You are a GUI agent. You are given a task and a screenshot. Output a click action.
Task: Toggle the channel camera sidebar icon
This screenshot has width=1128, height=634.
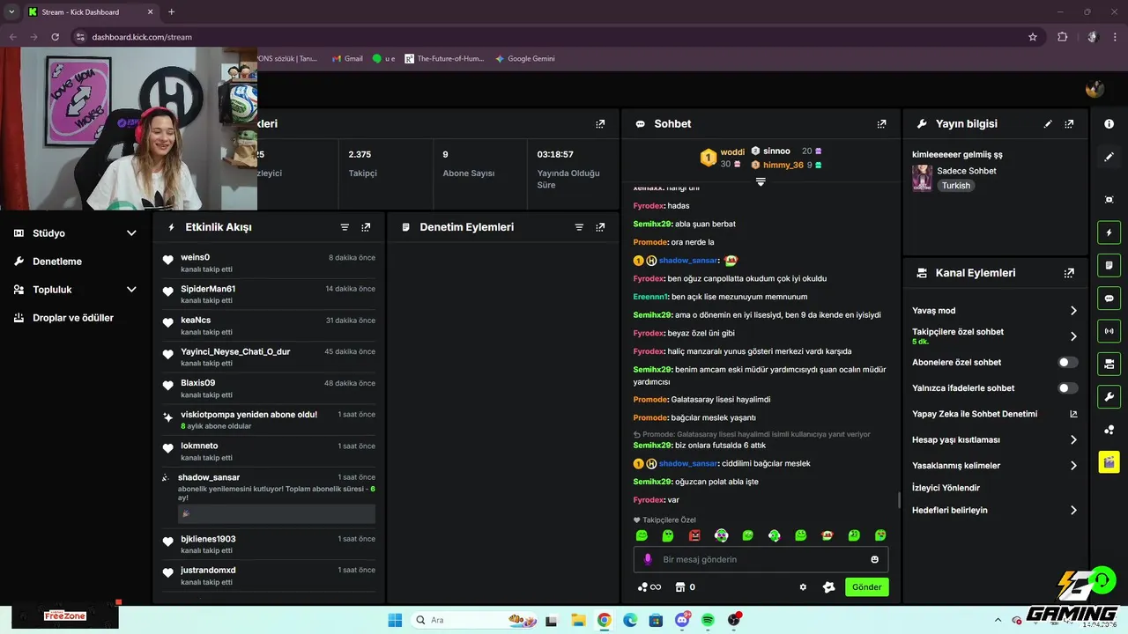pos(1109,363)
